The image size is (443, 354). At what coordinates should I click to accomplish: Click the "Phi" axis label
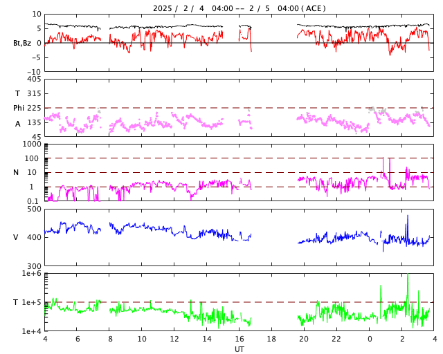click(19, 108)
